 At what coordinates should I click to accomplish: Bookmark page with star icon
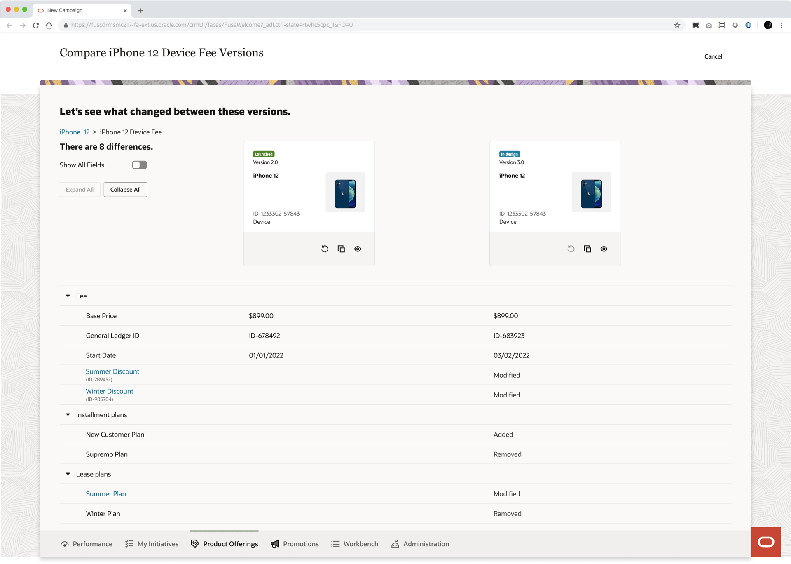tap(677, 25)
